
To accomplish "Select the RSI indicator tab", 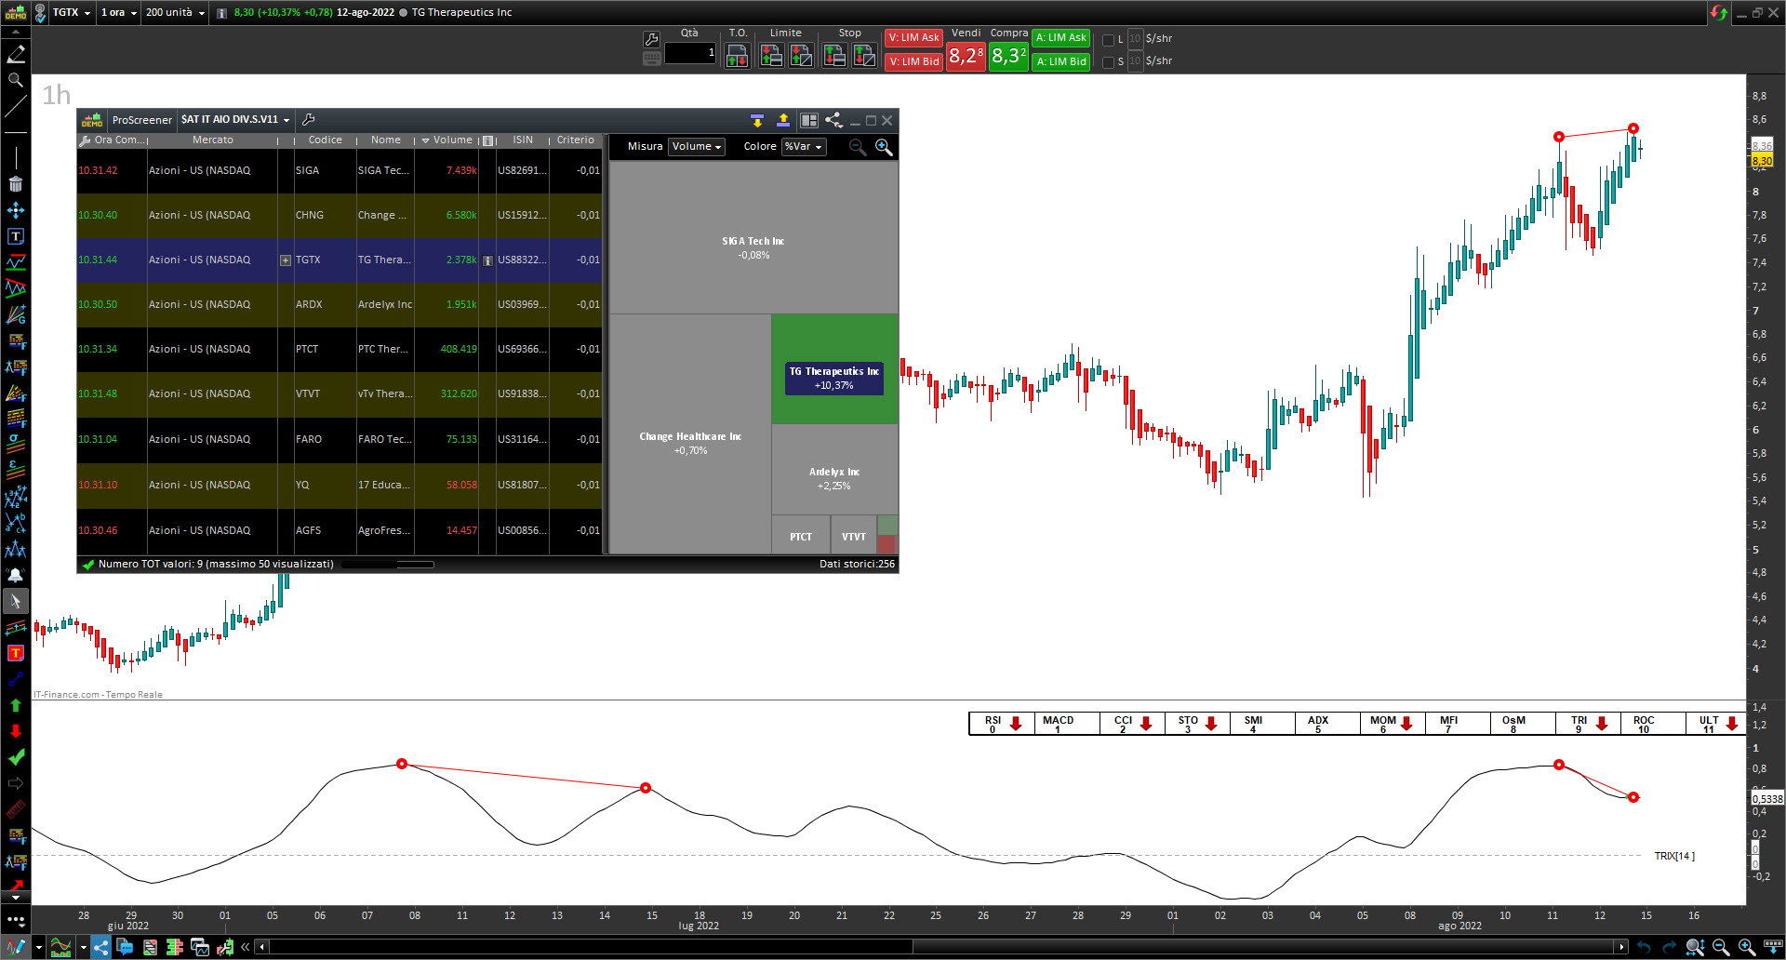I will (x=1002, y=724).
